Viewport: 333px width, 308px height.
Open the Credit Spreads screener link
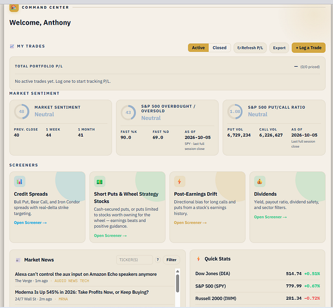30,223
